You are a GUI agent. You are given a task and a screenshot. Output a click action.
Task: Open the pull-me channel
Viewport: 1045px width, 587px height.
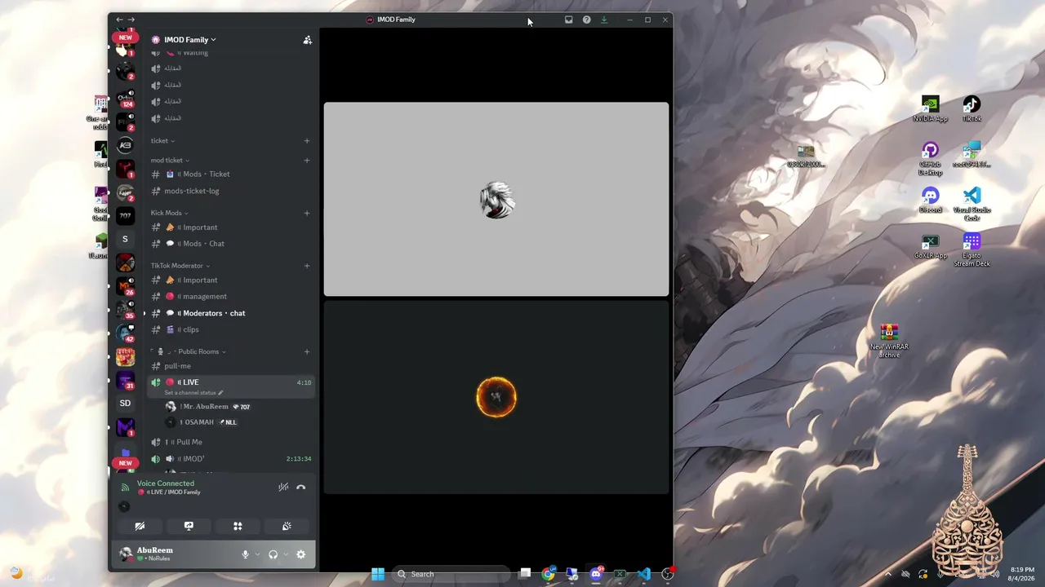point(231,366)
